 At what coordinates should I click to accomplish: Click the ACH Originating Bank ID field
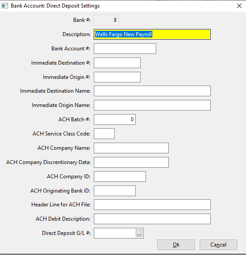click(115, 191)
